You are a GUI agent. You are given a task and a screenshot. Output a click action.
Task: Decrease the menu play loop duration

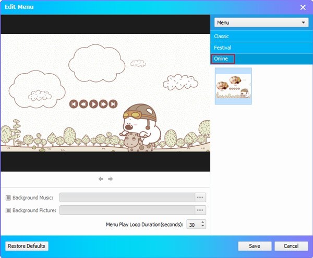tap(203, 227)
